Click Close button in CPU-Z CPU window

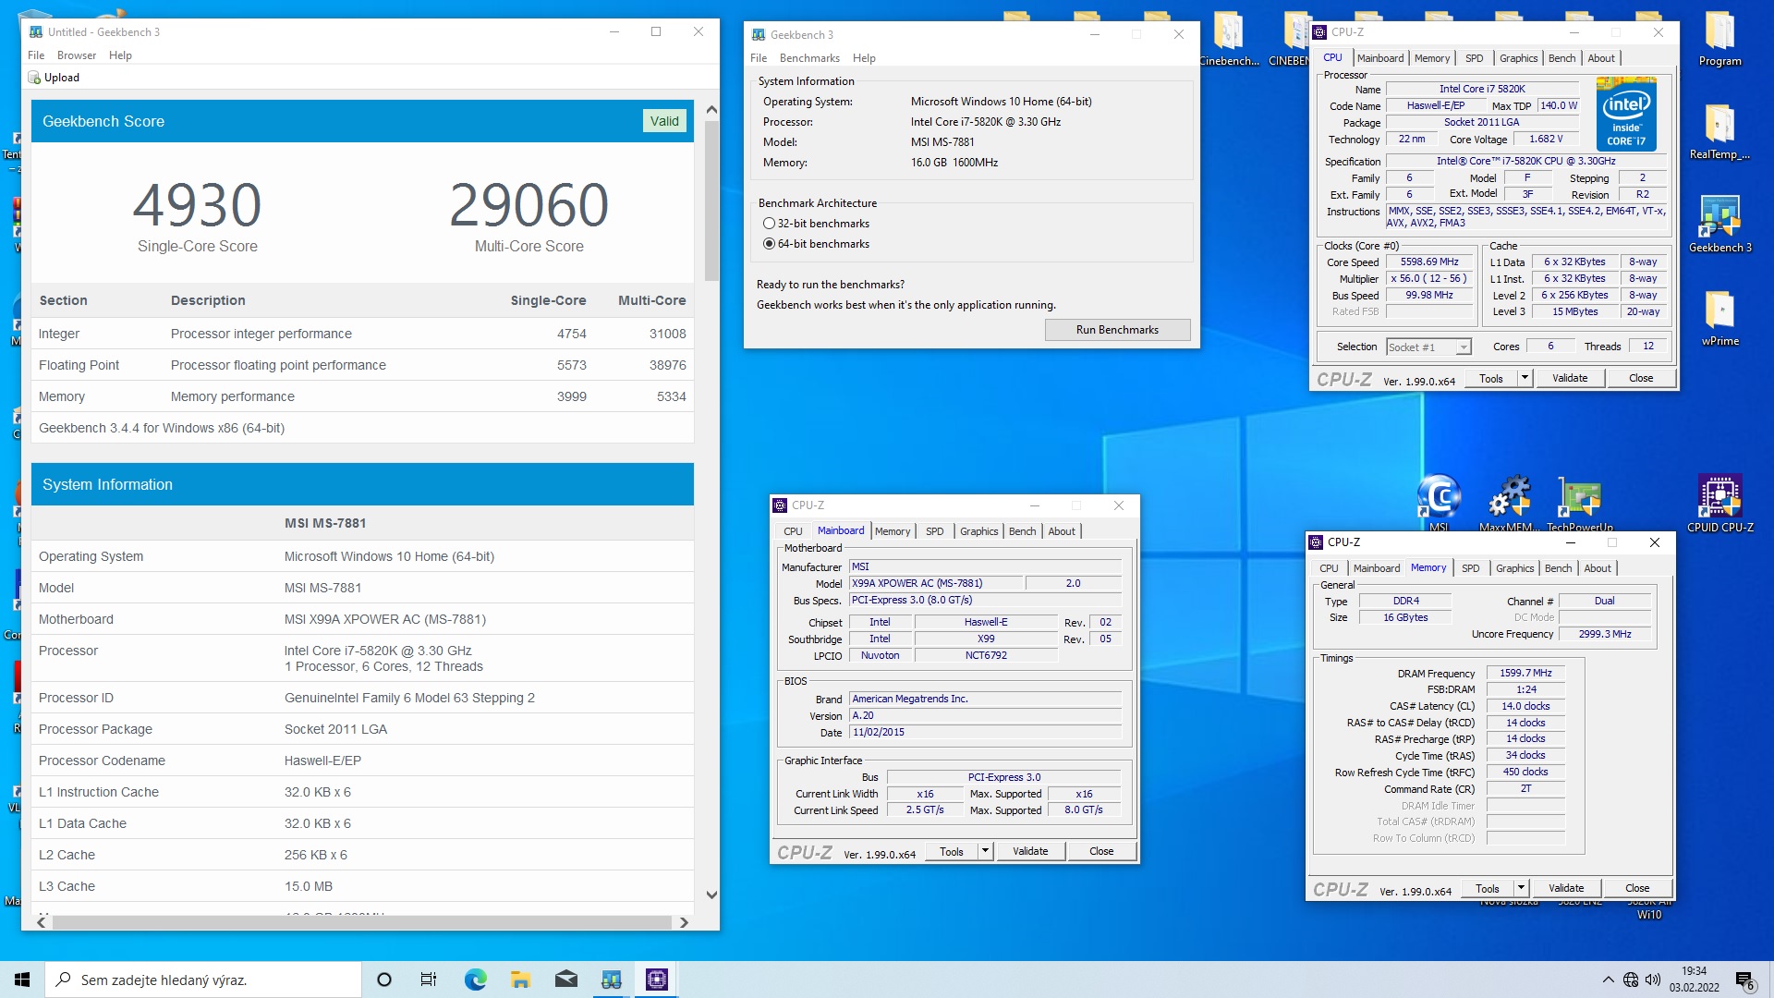(x=1641, y=378)
